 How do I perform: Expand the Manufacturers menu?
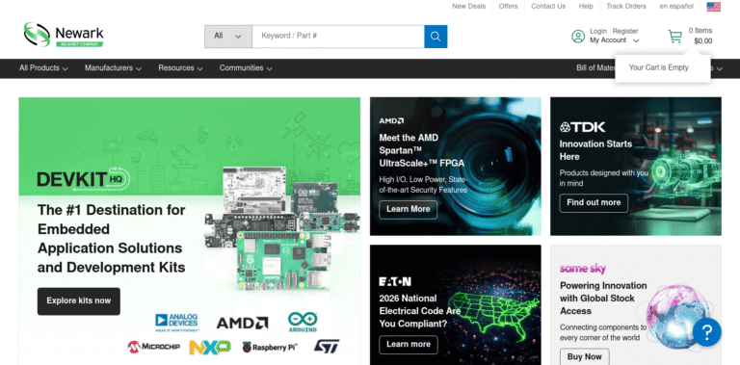(114, 68)
